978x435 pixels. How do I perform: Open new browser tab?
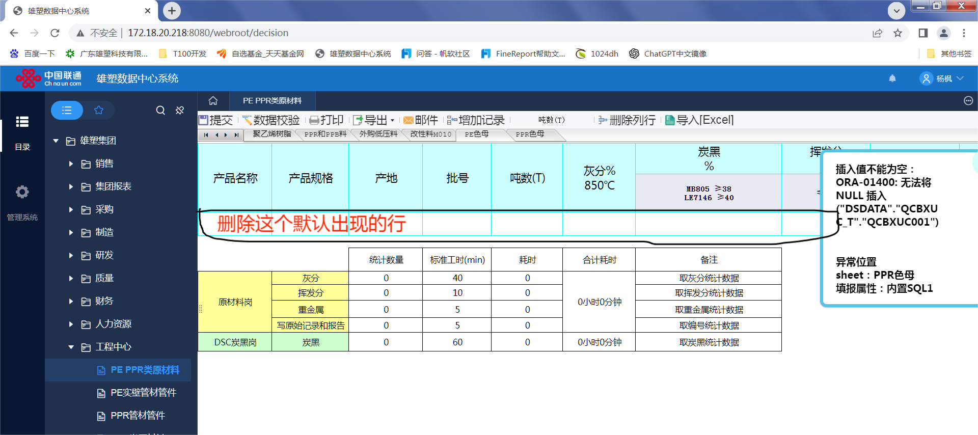172,10
